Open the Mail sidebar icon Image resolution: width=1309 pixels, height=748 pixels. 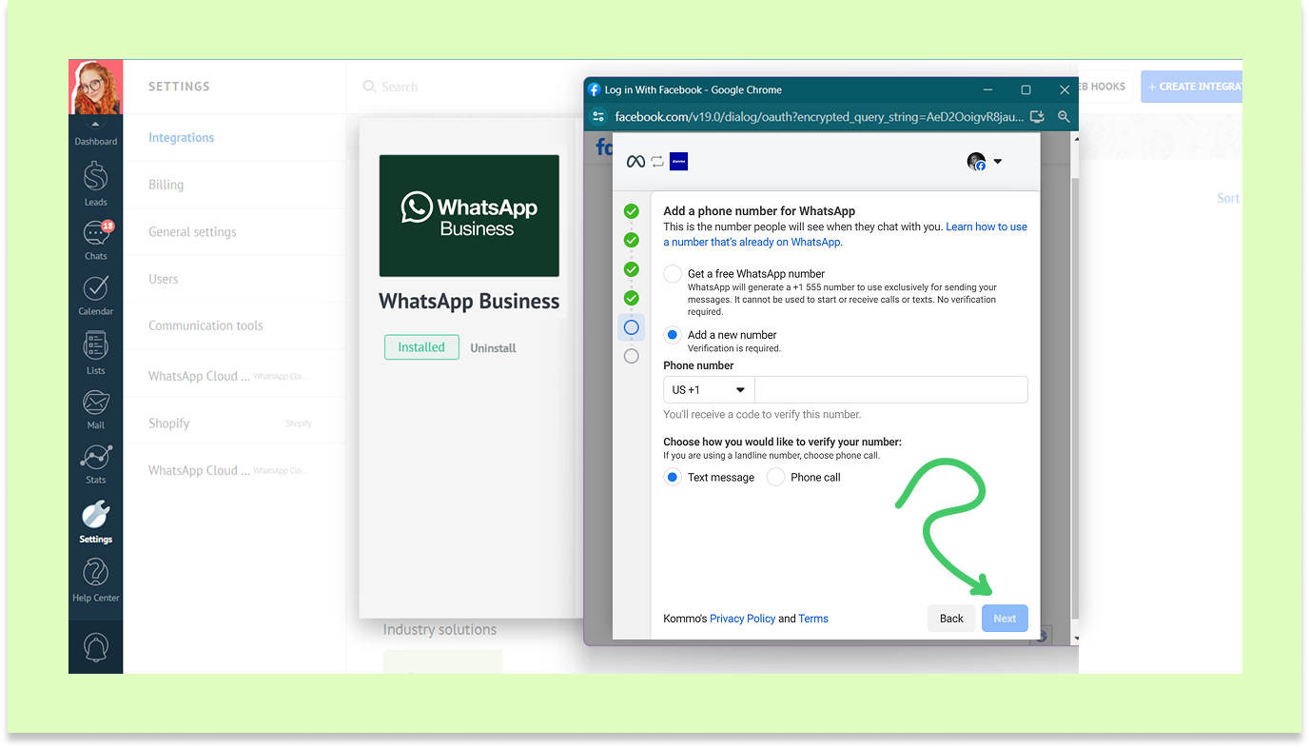tap(96, 406)
